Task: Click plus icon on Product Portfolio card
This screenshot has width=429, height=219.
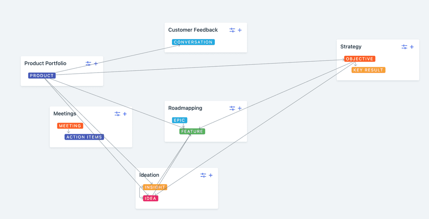Action: (x=96, y=63)
